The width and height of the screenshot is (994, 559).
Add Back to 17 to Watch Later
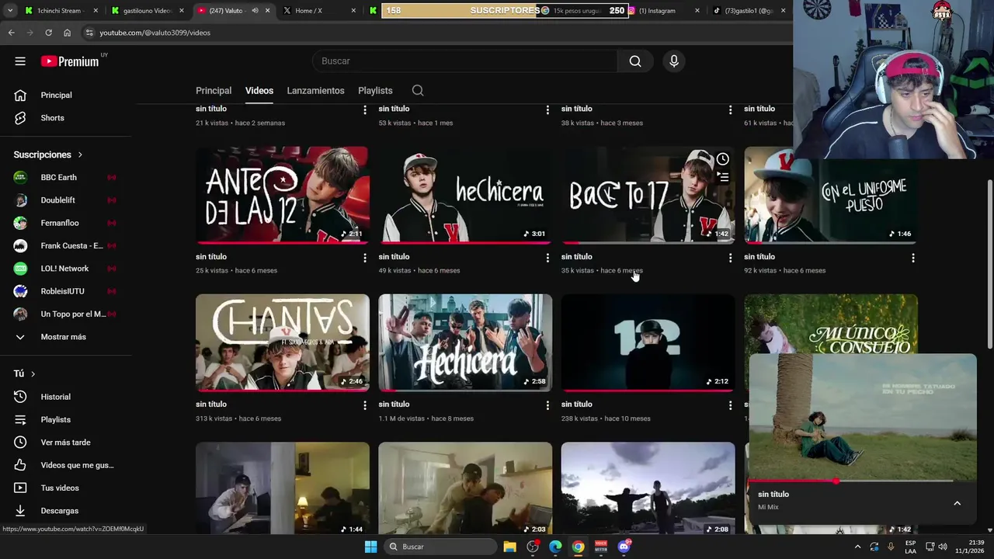point(722,159)
